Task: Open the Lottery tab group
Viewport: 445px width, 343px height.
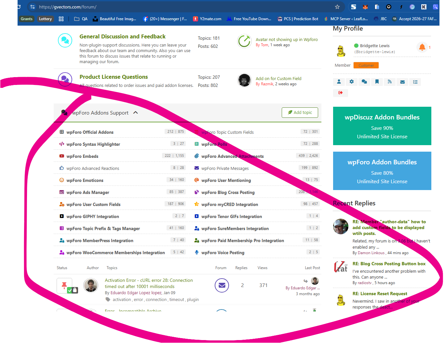Action: 45,19
